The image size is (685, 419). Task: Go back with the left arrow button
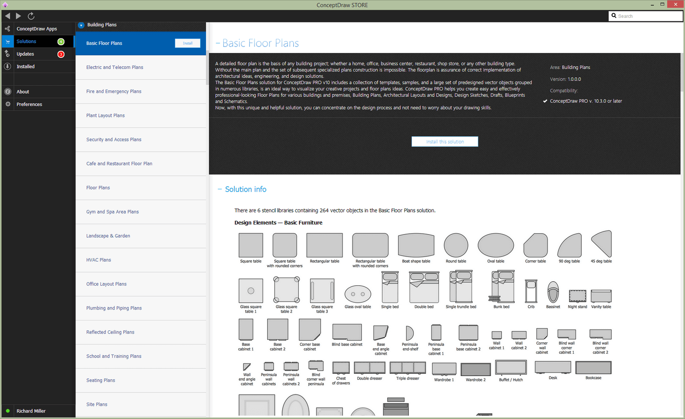[7, 16]
